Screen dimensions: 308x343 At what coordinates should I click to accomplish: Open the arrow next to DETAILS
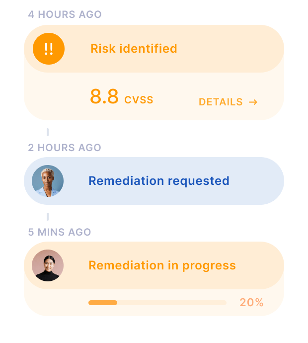pos(253,102)
